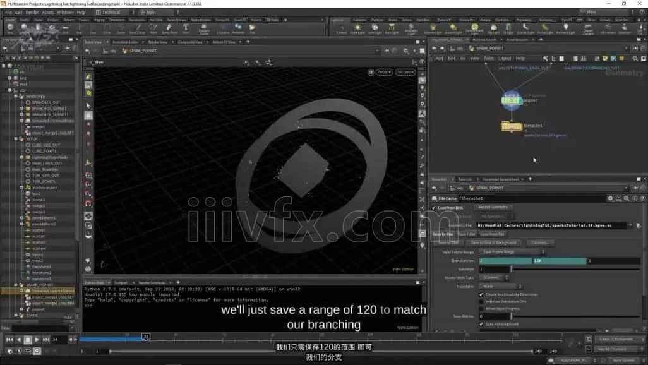The height and width of the screenshot is (365, 648).
Task: Add an Area Light from the shelf
Action: 392,29
